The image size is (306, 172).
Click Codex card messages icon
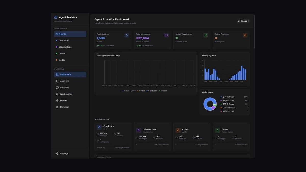coord(176,137)
